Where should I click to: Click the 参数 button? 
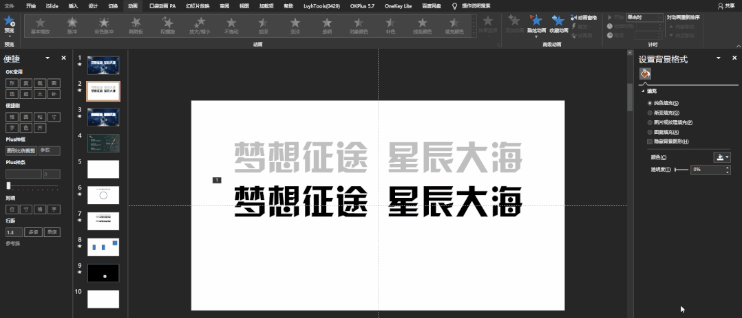[50, 150]
